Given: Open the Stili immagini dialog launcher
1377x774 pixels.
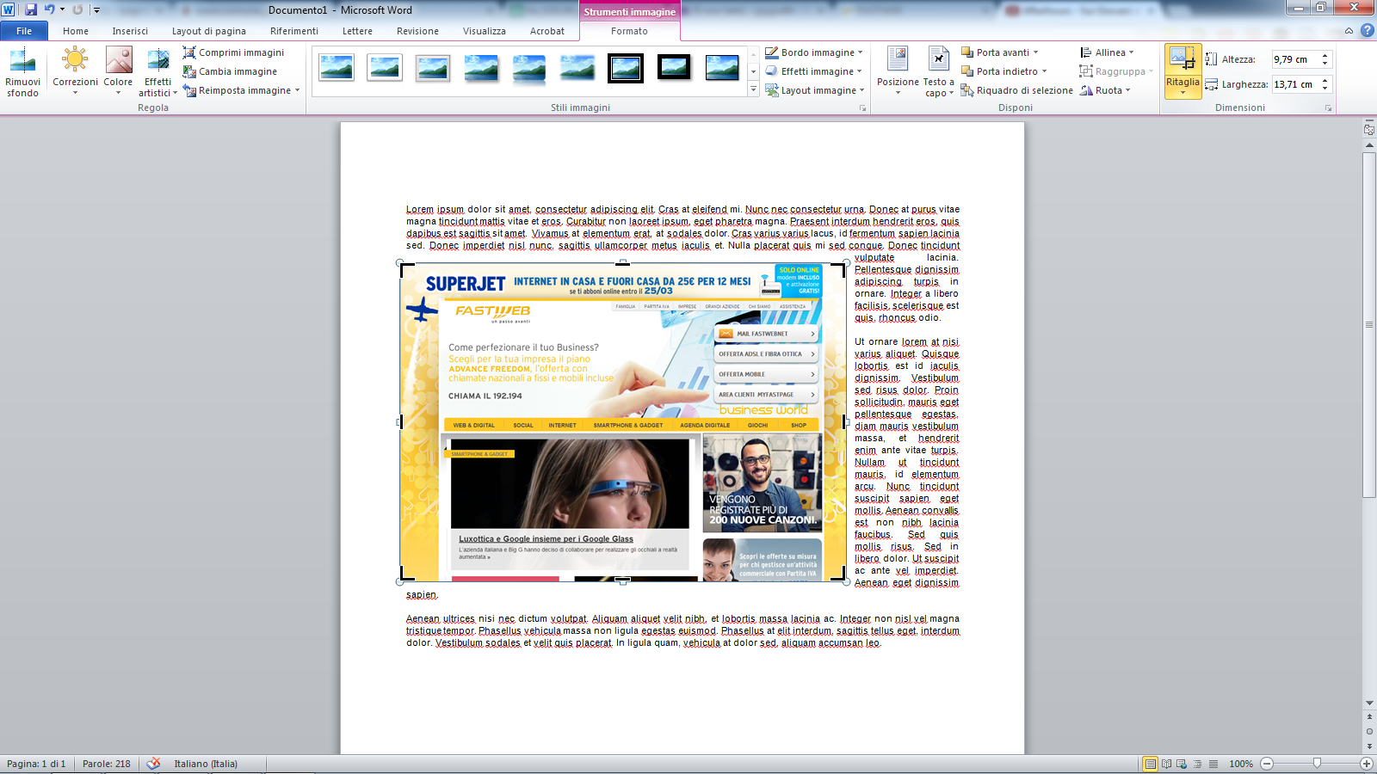Looking at the screenshot, I should coord(862,108).
